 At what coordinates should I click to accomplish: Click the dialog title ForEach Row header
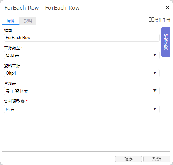pos(42,8)
